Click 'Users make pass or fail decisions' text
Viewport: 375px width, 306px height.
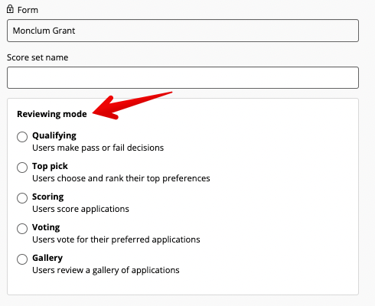coord(98,148)
